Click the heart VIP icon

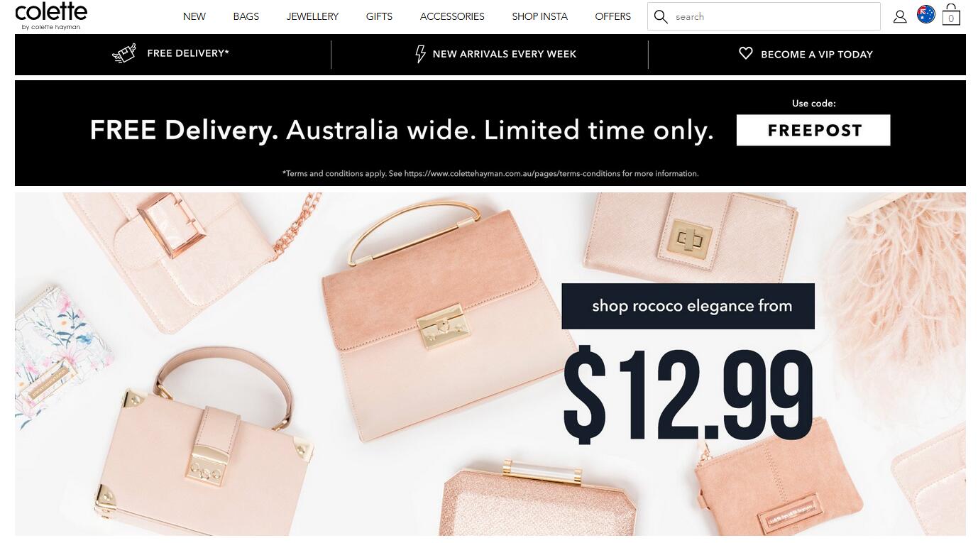pyautogui.click(x=745, y=53)
